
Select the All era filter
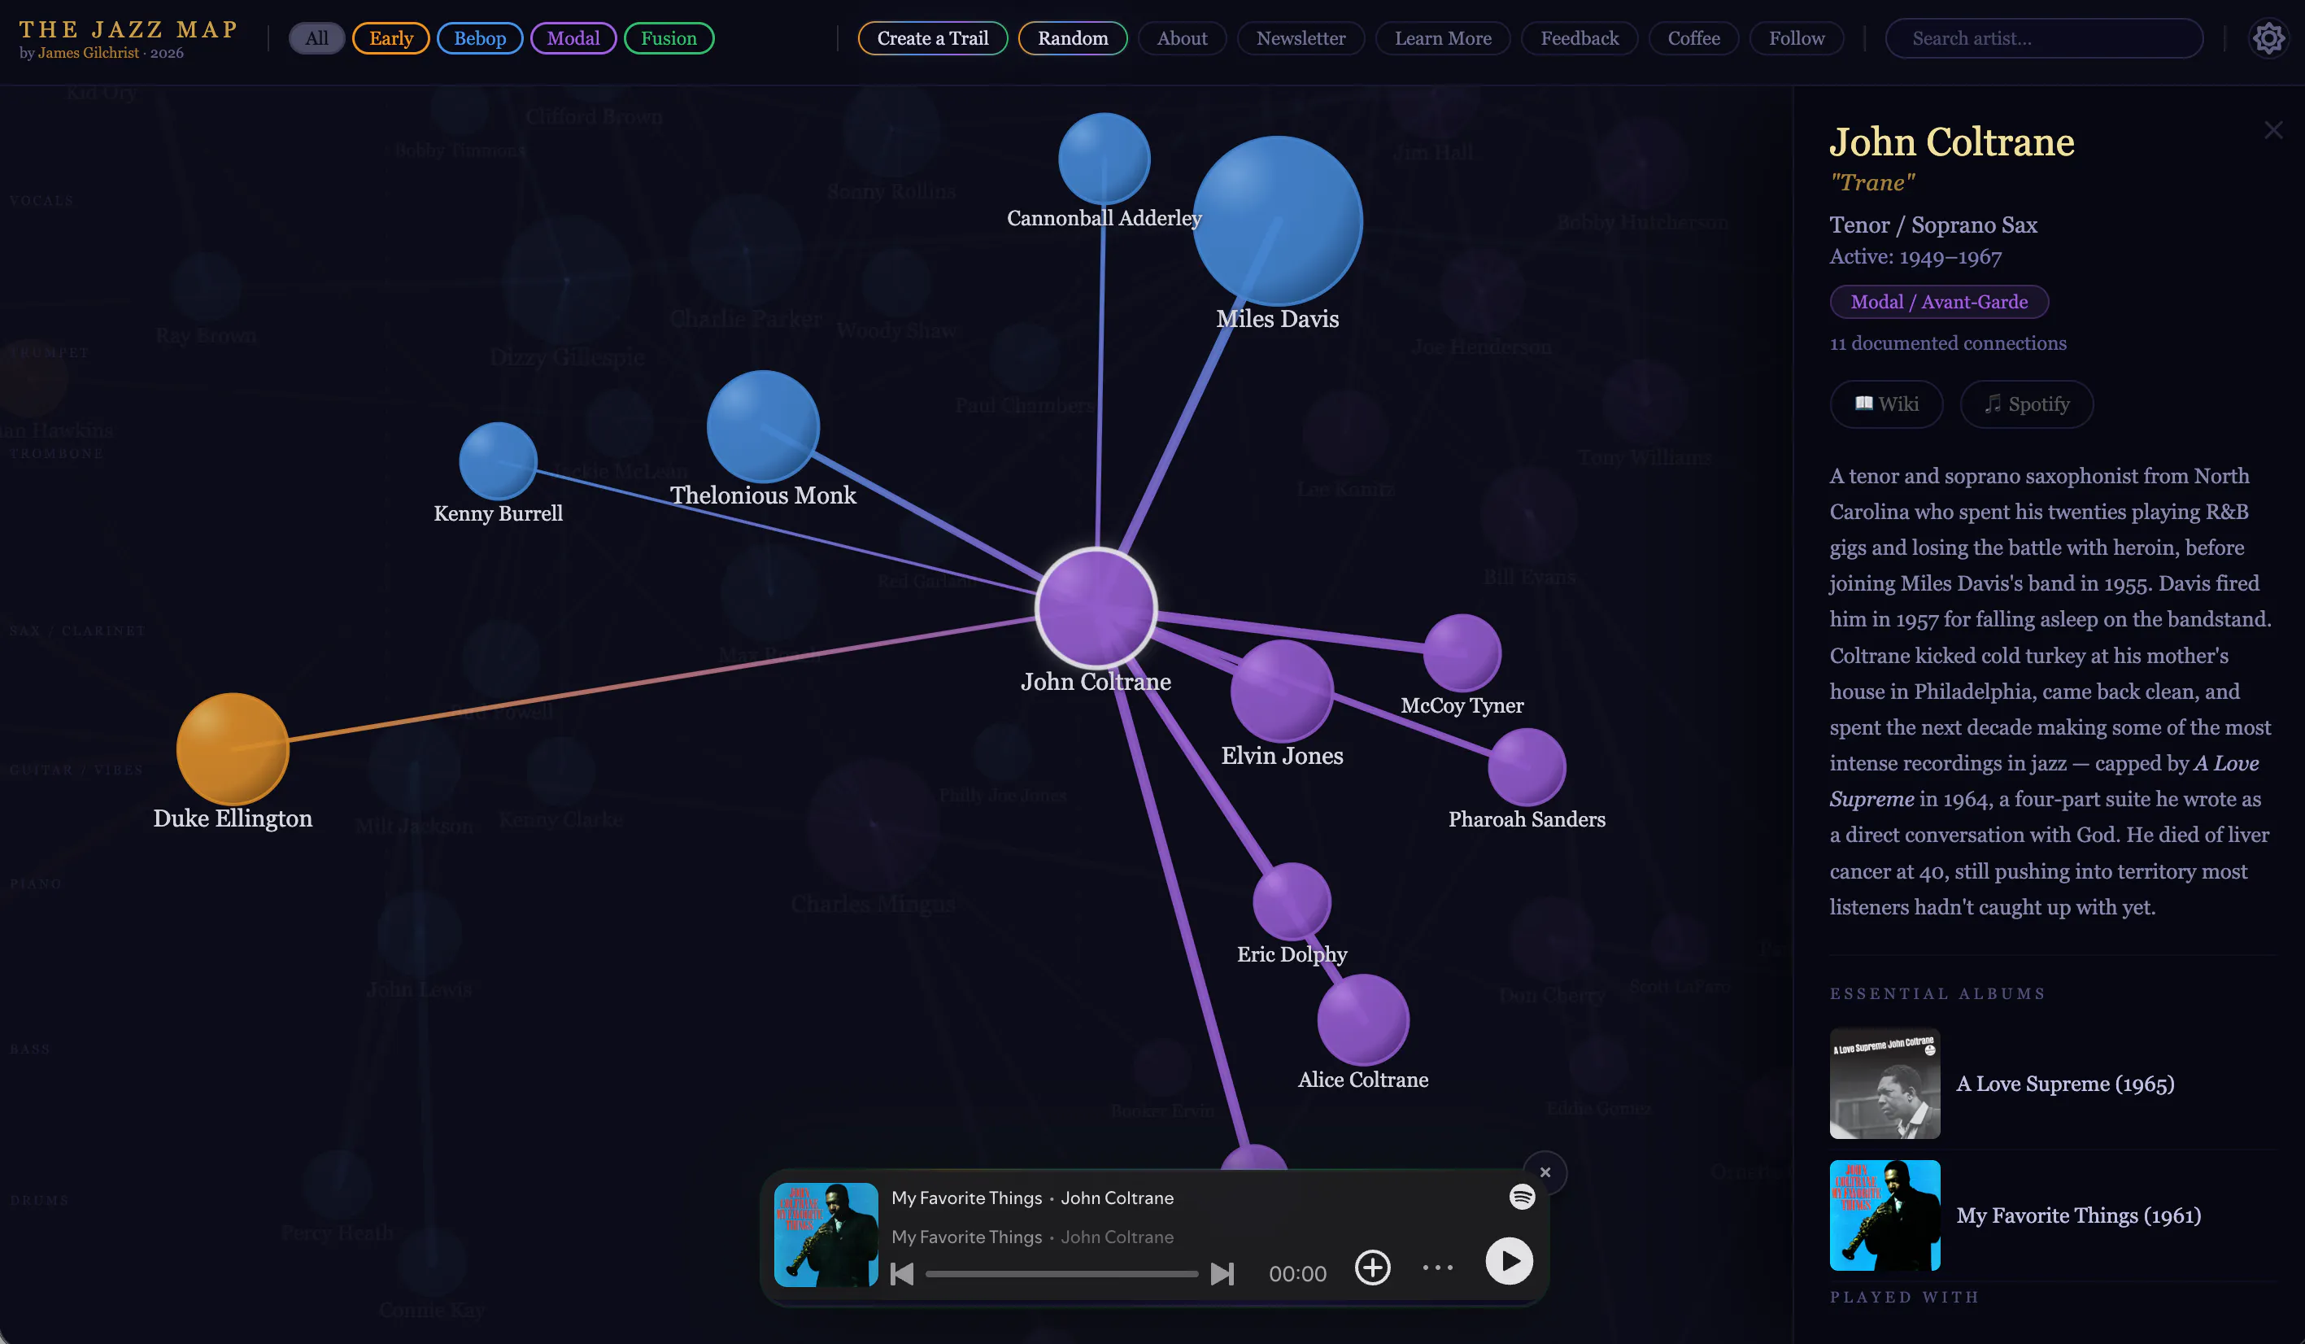[x=316, y=38]
